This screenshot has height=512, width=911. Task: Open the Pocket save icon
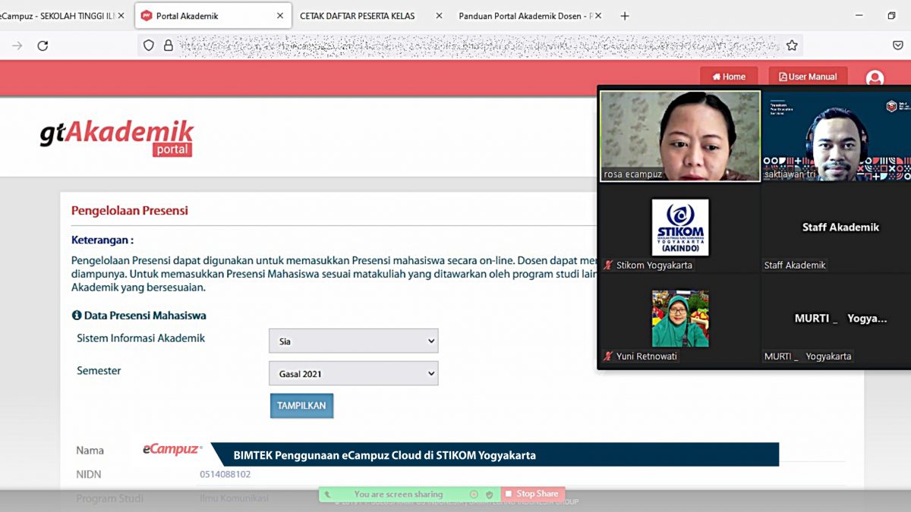[x=897, y=46]
